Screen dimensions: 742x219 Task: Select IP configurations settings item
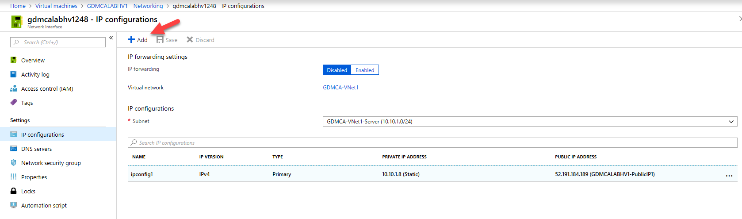(x=42, y=134)
